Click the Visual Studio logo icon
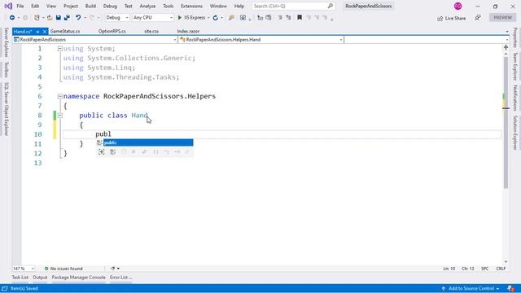Screen dimensions: 521x293 point(8,6)
